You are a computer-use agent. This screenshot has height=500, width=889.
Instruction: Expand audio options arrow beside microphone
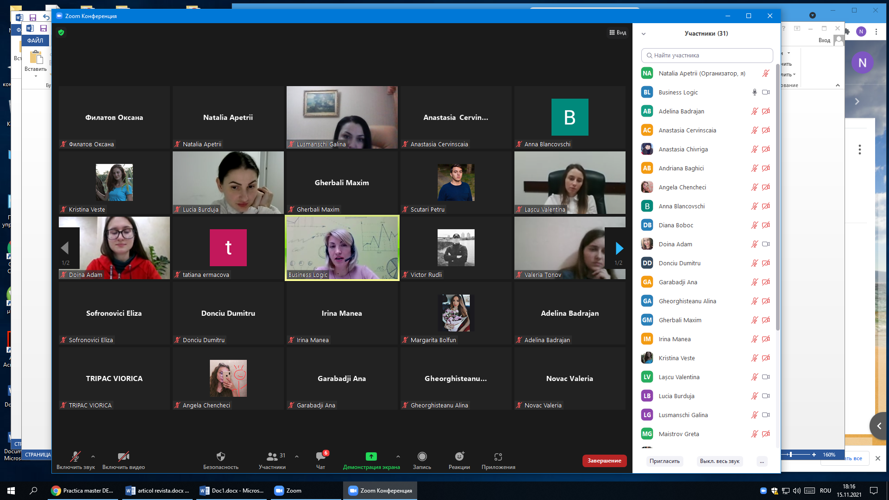click(93, 456)
